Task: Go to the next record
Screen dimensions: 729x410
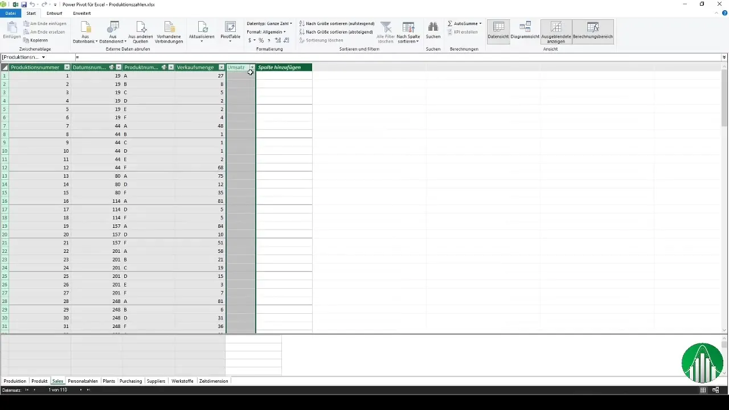Action: tap(80, 390)
